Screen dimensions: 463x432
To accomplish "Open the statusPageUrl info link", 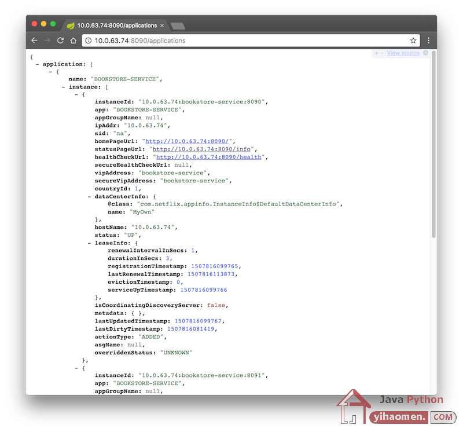I will click(x=200, y=149).
